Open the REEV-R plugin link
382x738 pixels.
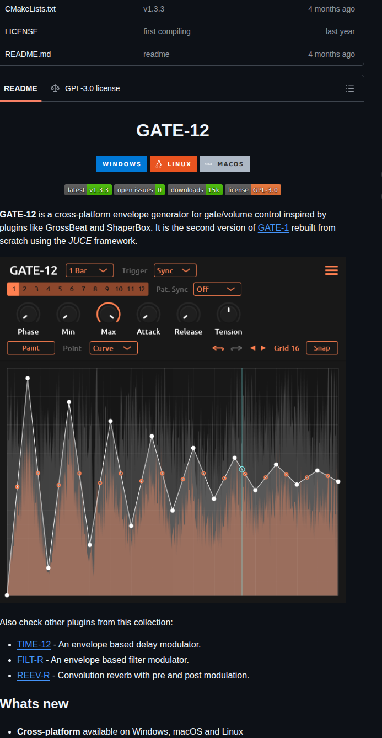[x=34, y=675]
